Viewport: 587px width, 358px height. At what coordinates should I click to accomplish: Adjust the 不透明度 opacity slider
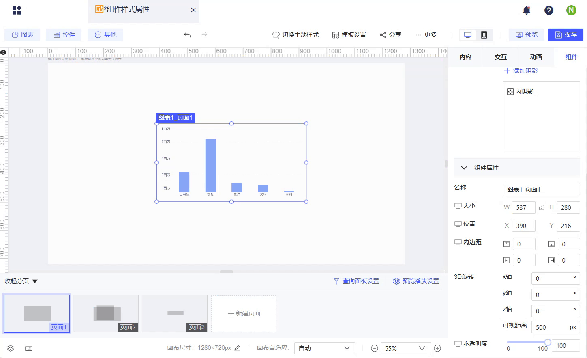point(548,342)
